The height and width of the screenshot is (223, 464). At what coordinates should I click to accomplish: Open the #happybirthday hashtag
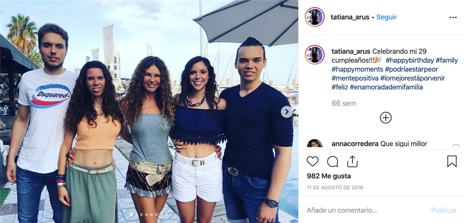coord(409,60)
